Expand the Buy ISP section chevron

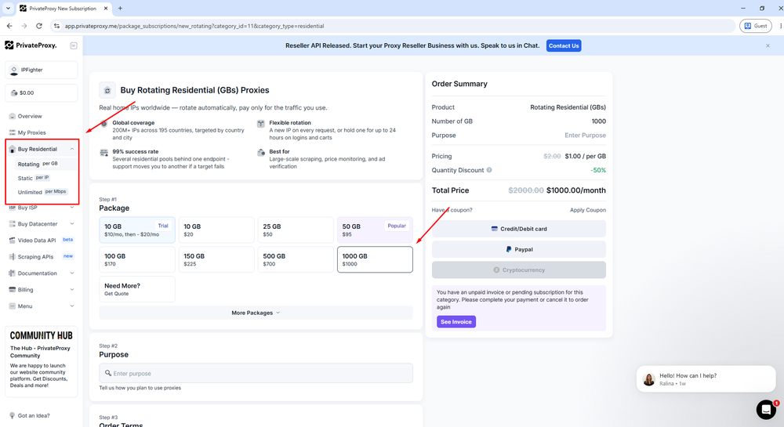(72, 208)
